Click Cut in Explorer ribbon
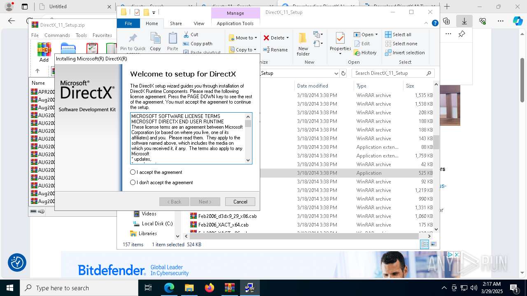This screenshot has height=296, width=527. click(x=191, y=35)
